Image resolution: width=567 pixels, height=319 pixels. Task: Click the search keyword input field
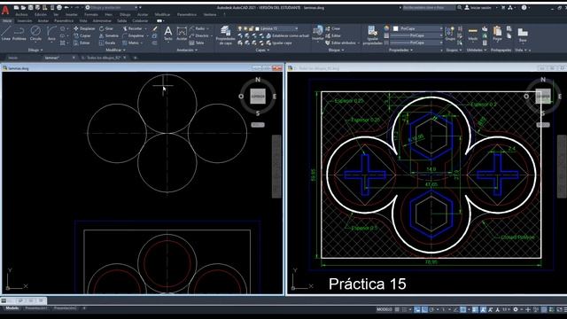(429, 8)
